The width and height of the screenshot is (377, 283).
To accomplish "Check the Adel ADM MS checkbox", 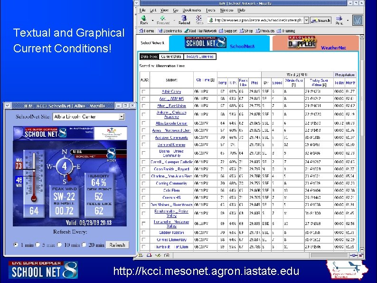I will 144,99.
